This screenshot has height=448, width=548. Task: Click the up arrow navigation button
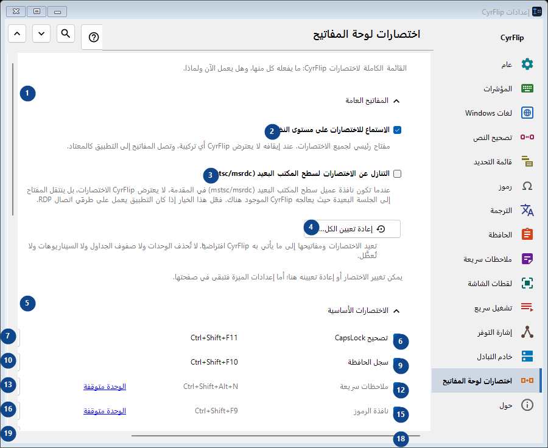(x=17, y=33)
